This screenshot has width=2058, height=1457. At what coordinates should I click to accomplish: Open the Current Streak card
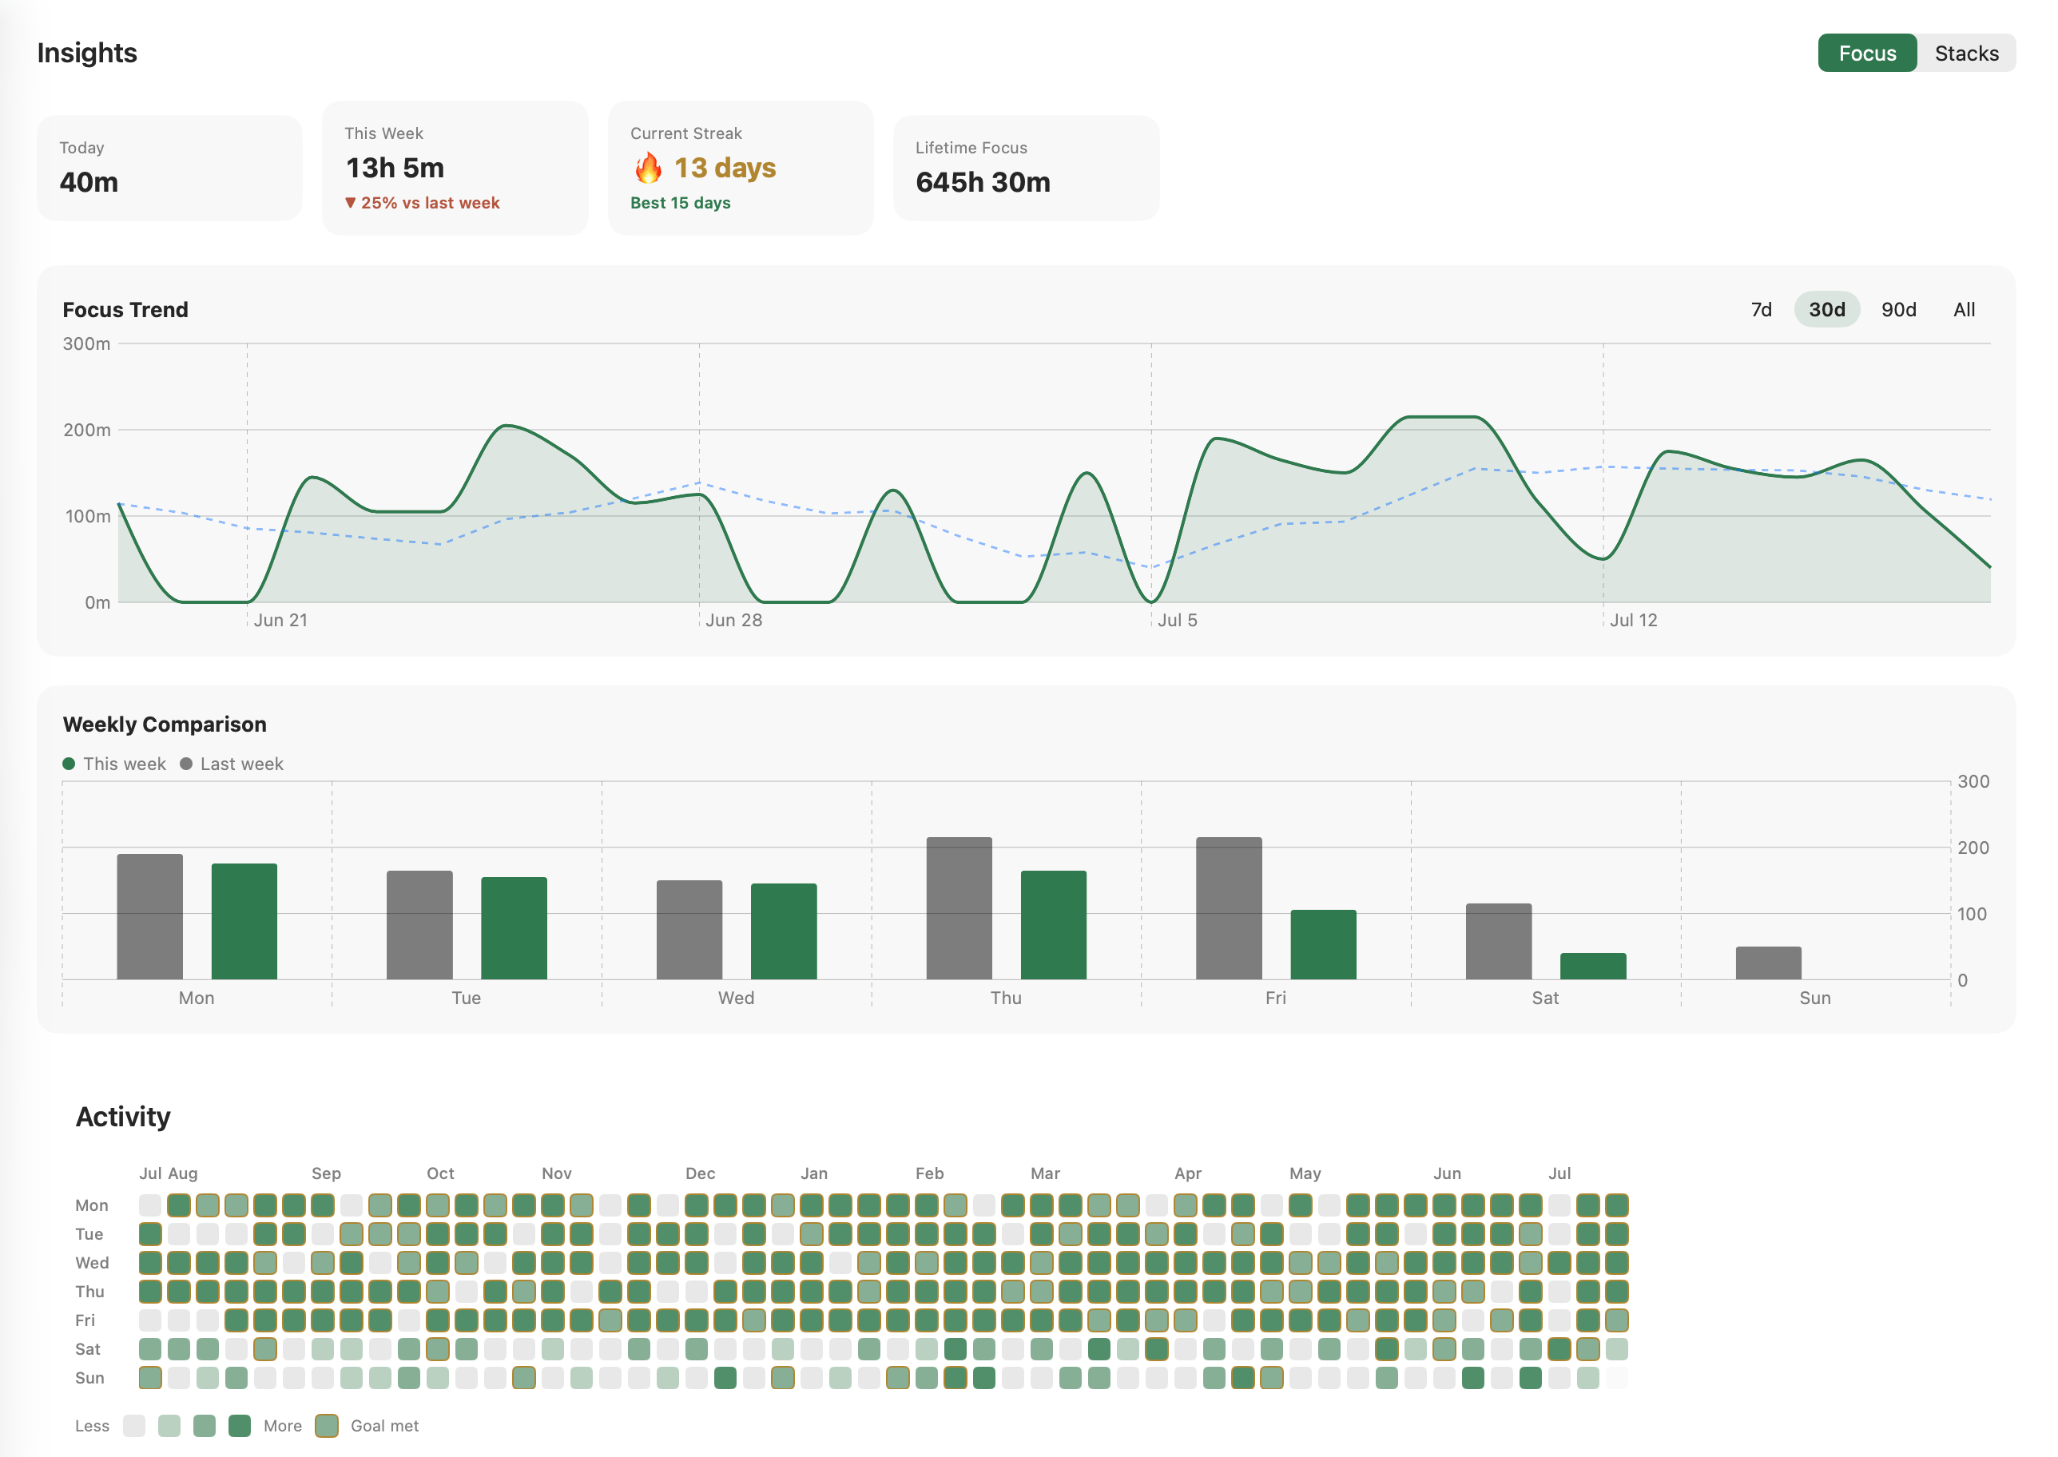click(740, 168)
